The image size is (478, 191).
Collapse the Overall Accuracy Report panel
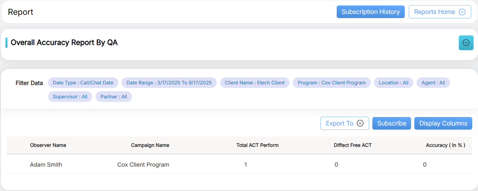(x=466, y=43)
